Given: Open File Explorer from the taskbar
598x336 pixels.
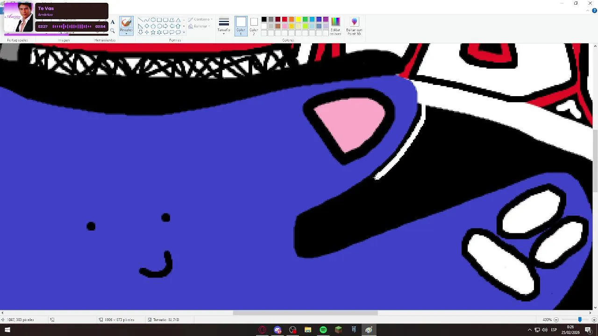Looking at the screenshot, I should (308, 330).
